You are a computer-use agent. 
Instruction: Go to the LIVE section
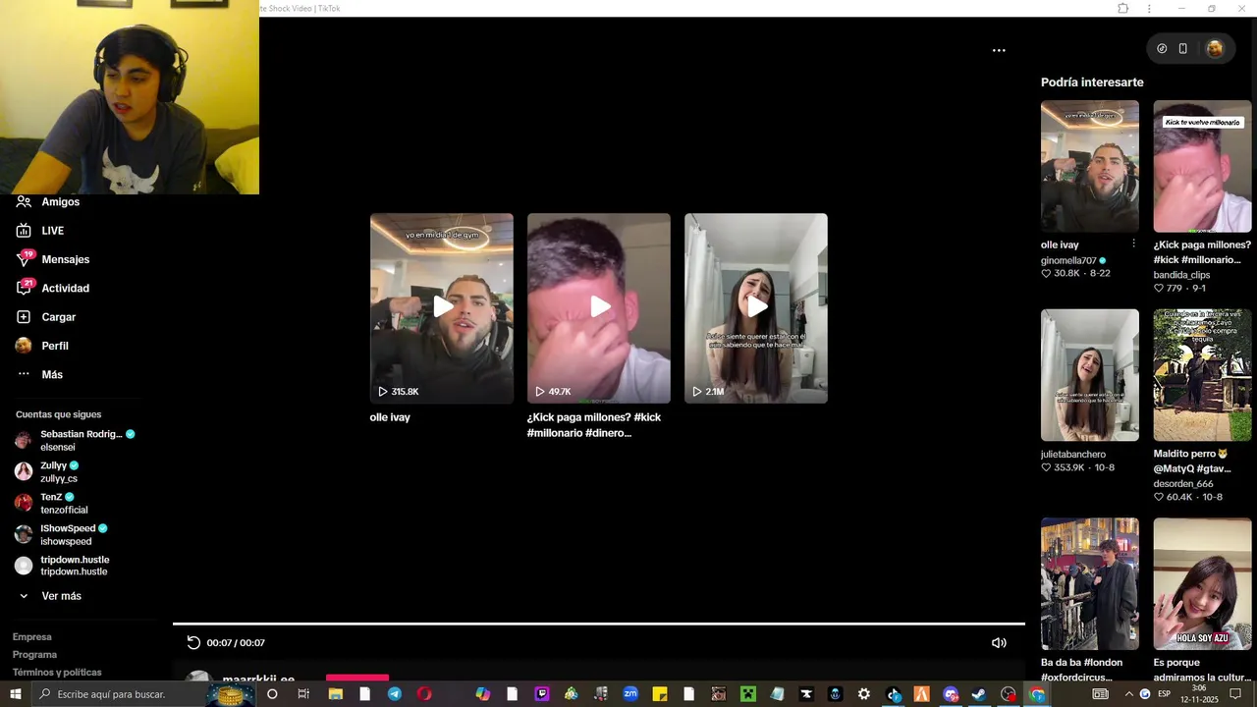[52, 231]
